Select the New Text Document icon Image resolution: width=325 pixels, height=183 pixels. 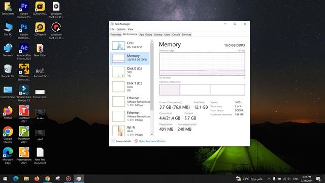40,156
